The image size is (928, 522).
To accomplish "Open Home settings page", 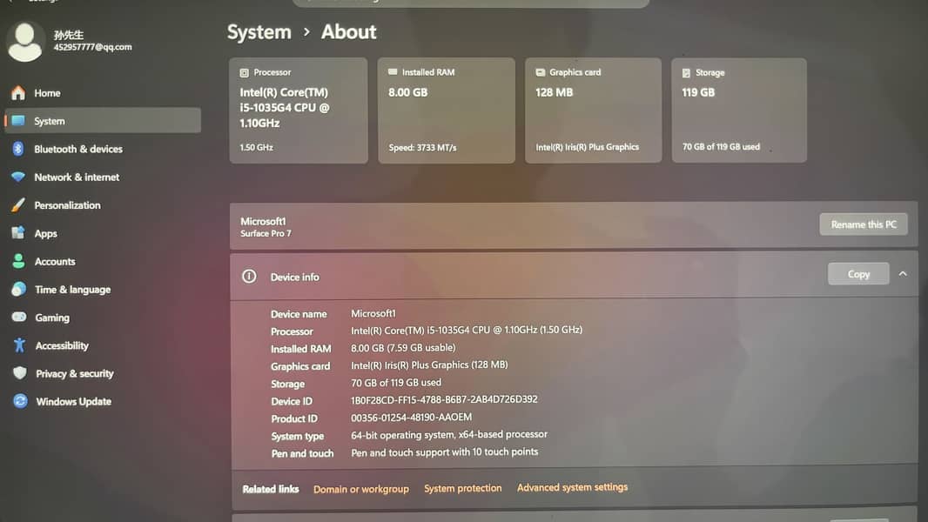I will point(103,93).
